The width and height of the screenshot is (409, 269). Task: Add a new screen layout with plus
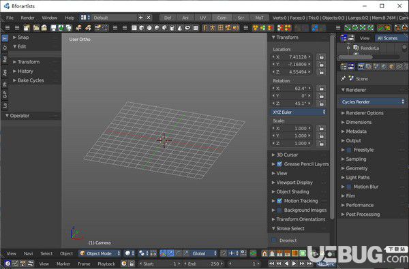pyautogui.click(x=140, y=18)
